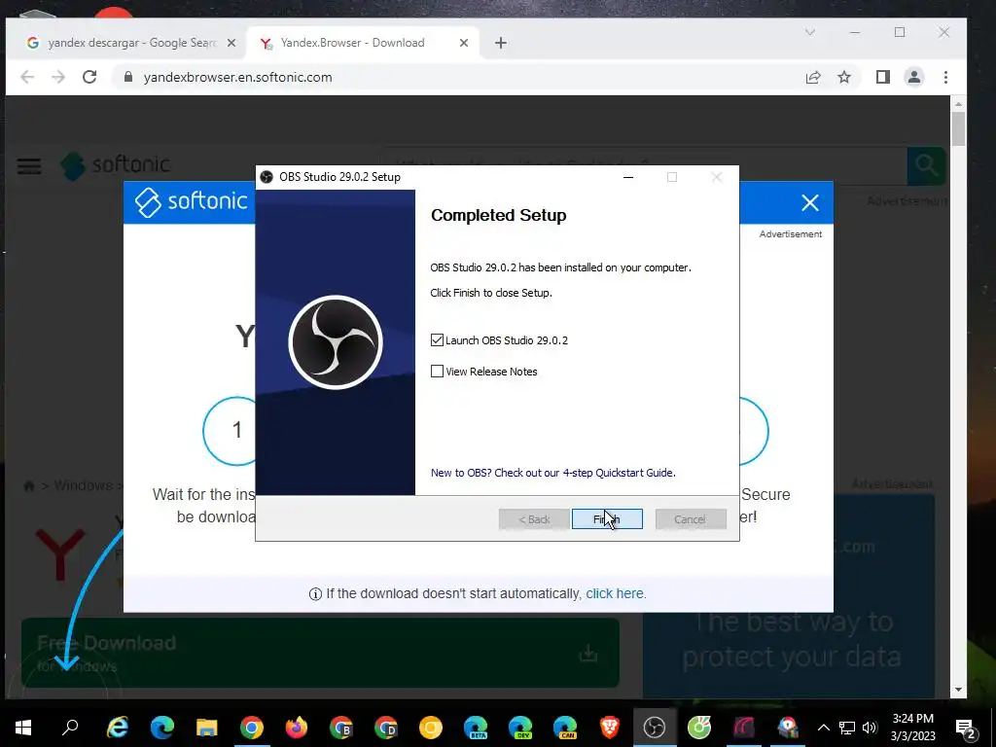Click the 'click here' download link

615,593
